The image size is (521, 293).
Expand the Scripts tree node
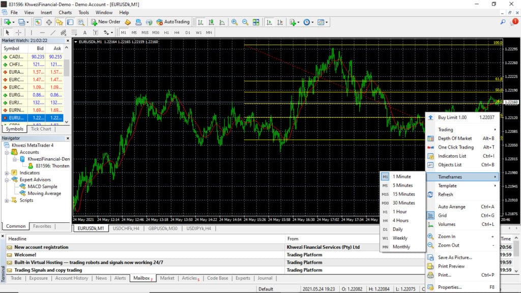7,200
